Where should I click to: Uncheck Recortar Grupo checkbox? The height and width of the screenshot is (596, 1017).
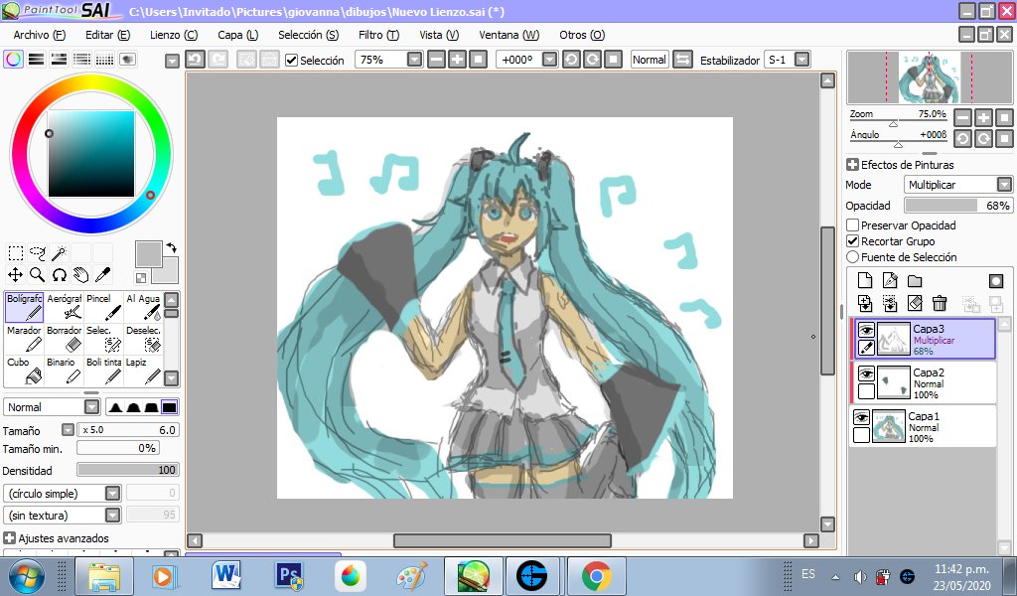pos(853,240)
